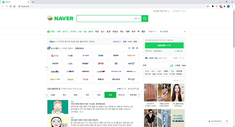Slide topic tabs to the left arrow
The height and width of the screenshot is (127, 235).
click(x=47, y=95)
